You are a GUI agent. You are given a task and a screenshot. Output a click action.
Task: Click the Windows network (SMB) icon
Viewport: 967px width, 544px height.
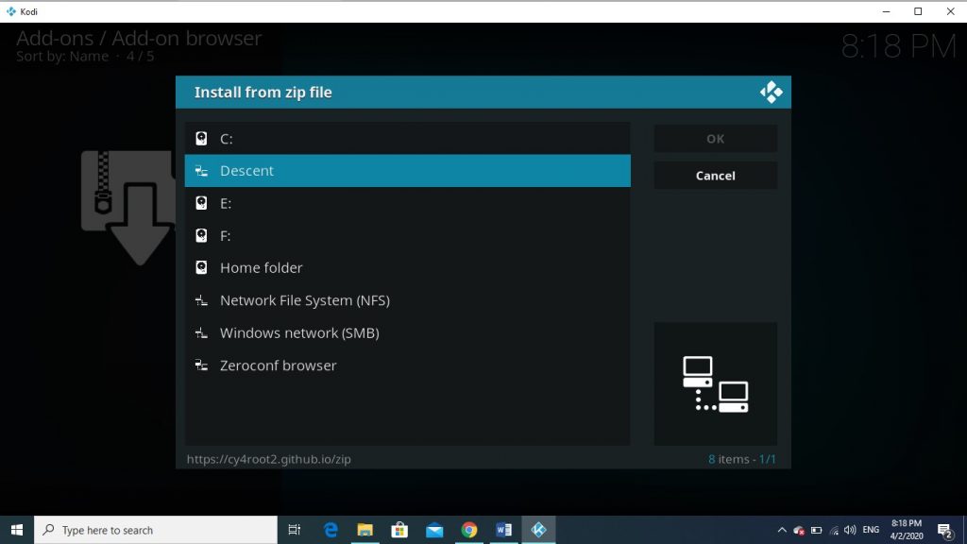tap(201, 333)
